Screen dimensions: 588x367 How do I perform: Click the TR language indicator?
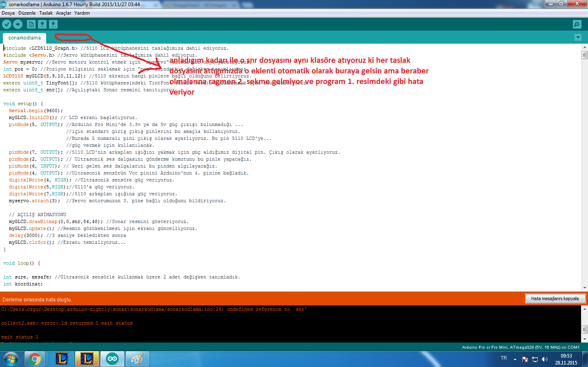pyautogui.click(x=504, y=358)
